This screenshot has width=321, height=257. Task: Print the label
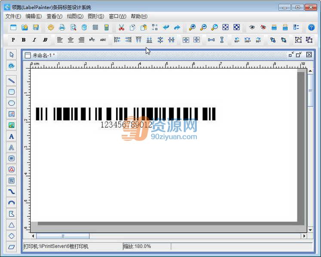coord(62,27)
